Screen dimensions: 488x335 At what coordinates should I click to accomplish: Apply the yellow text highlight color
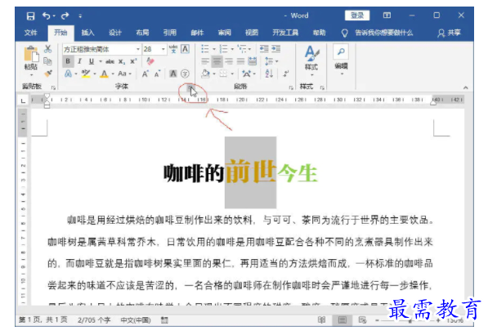pyautogui.click(x=86, y=74)
